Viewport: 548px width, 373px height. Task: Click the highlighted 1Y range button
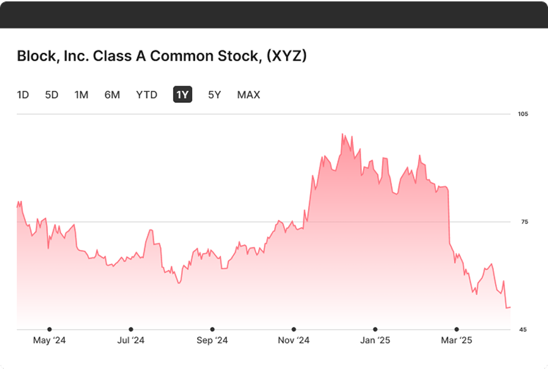pyautogui.click(x=182, y=95)
